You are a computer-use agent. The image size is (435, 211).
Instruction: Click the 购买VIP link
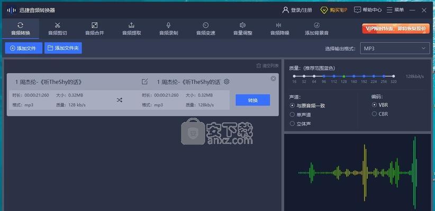point(334,10)
